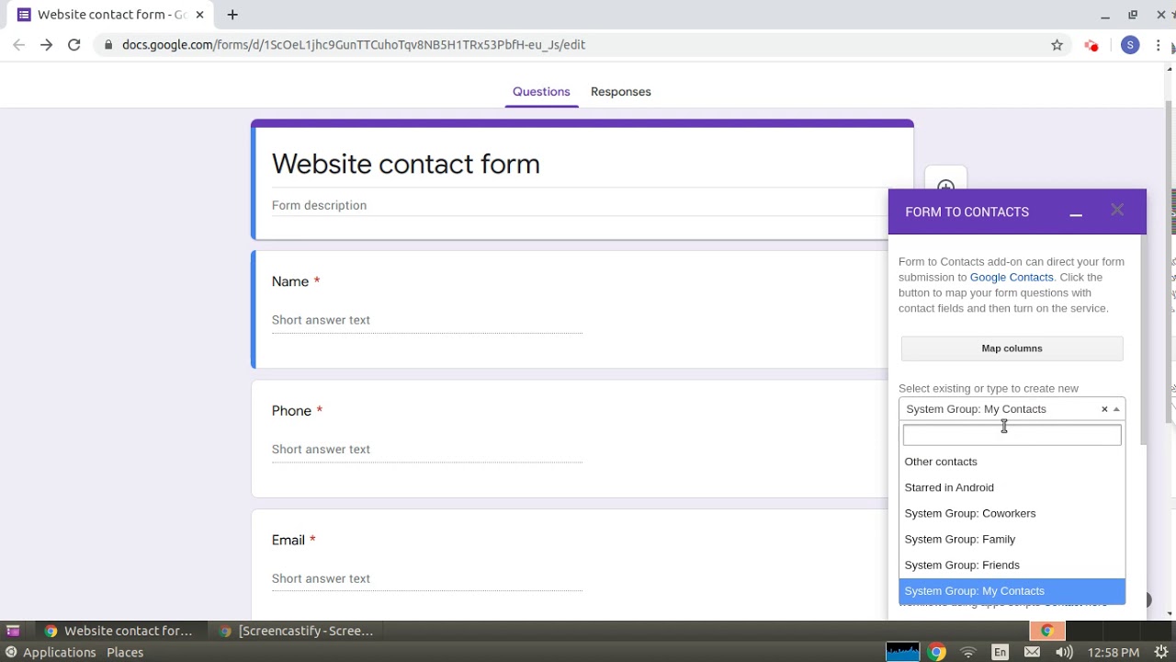
Task: Collapse the System Group: My Contacts dropdown
Action: (1116, 409)
